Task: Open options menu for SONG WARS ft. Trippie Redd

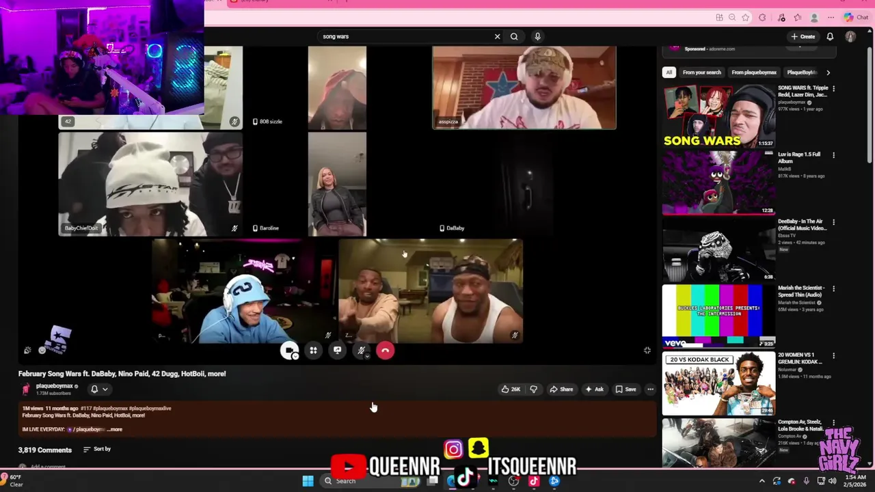Action: tap(833, 88)
